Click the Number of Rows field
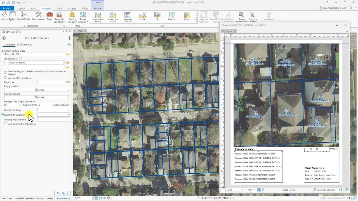Image resolution: width=358 pixels, height=201 pixels. 54,110
